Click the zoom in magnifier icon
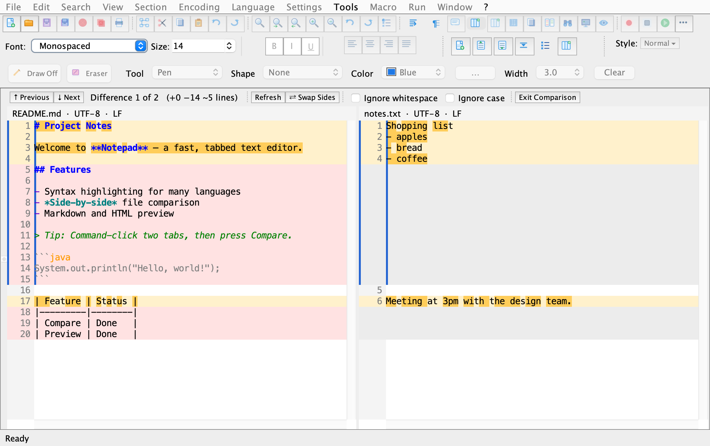This screenshot has width=710, height=446. point(314,23)
